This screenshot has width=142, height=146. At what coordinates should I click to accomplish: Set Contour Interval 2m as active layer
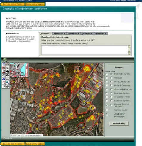[x=111, y=105]
